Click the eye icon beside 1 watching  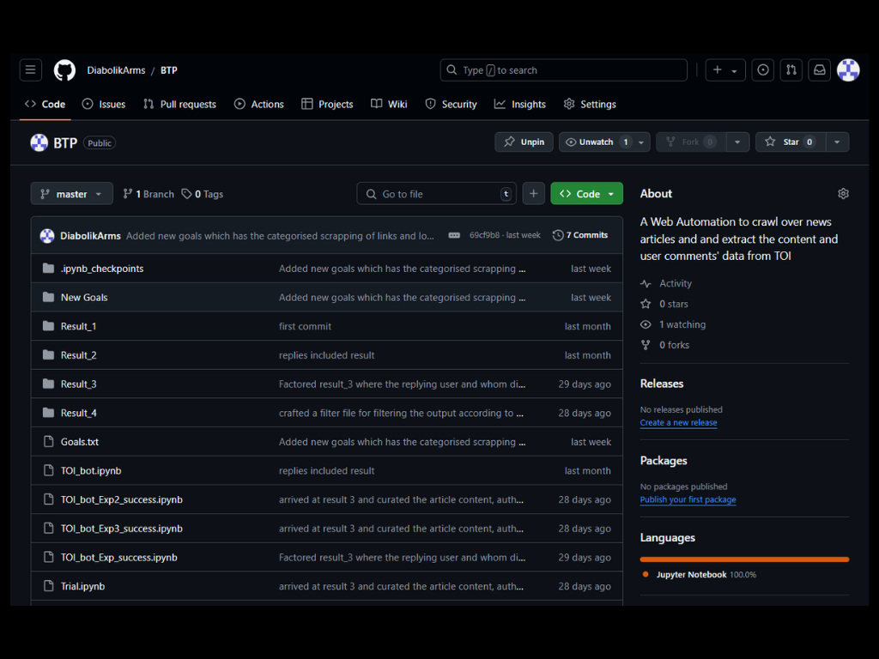click(x=646, y=324)
